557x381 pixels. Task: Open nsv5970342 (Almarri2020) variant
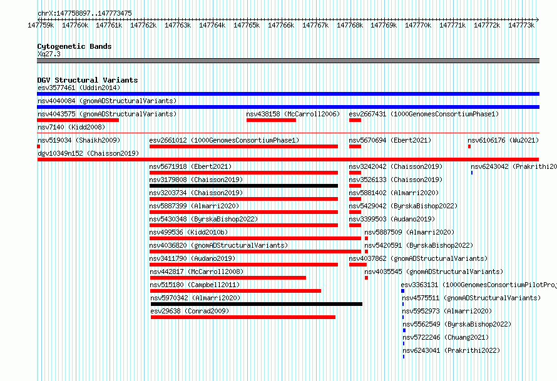(195, 298)
